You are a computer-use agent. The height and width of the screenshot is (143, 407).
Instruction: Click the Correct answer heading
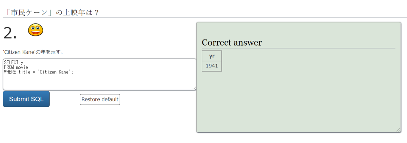[x=232, y=42]
